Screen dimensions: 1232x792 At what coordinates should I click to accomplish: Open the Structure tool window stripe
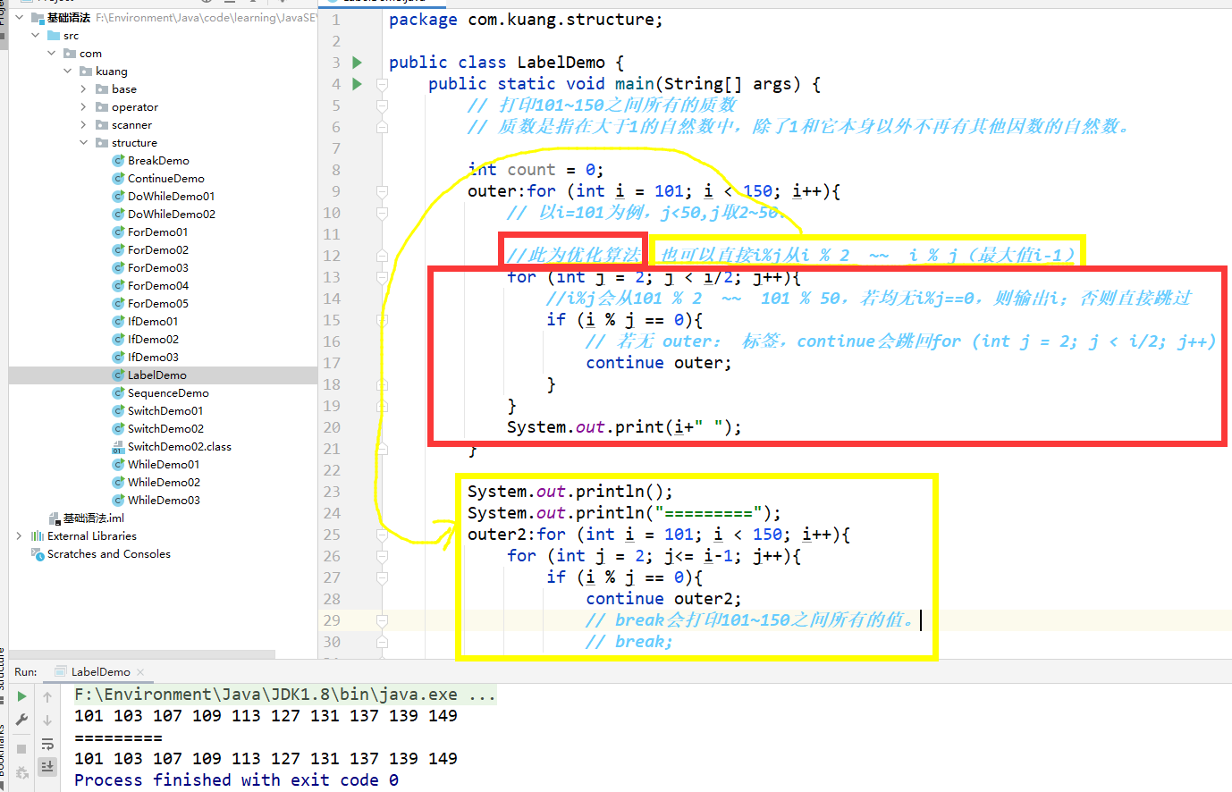click(3, 668)
